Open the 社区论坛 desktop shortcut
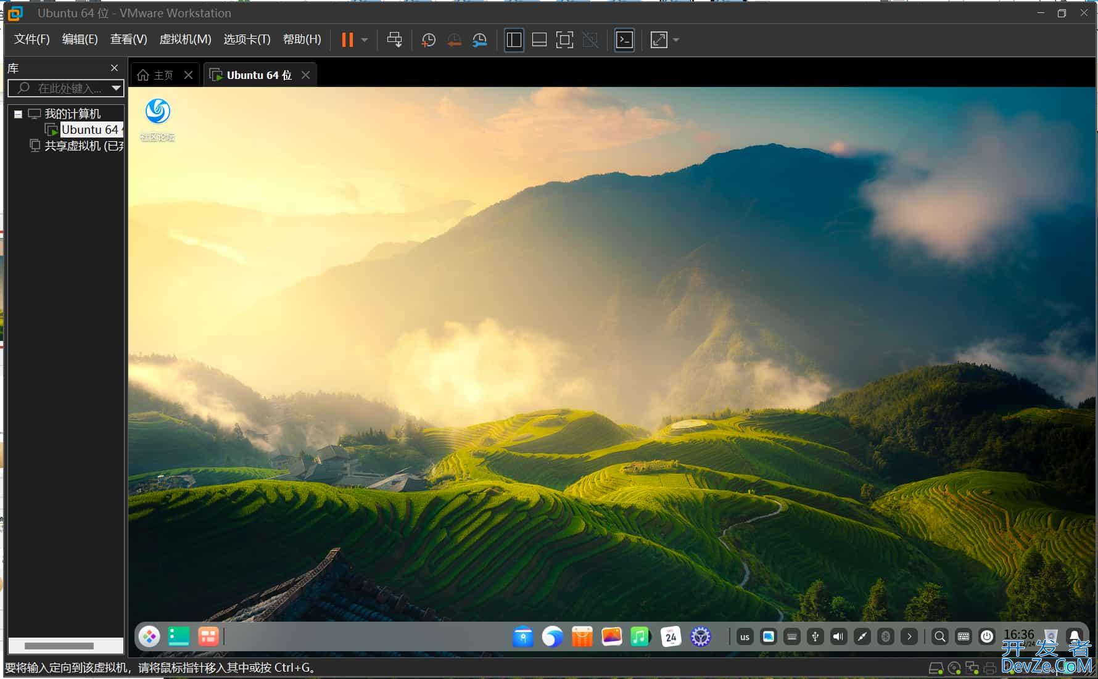Viewport: 1098px width, 679px height. (x=157, y=120)
